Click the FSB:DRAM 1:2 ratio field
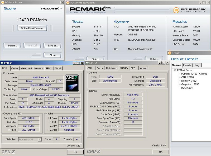Screen dimensions: 211x156 [x=133, y=99]
